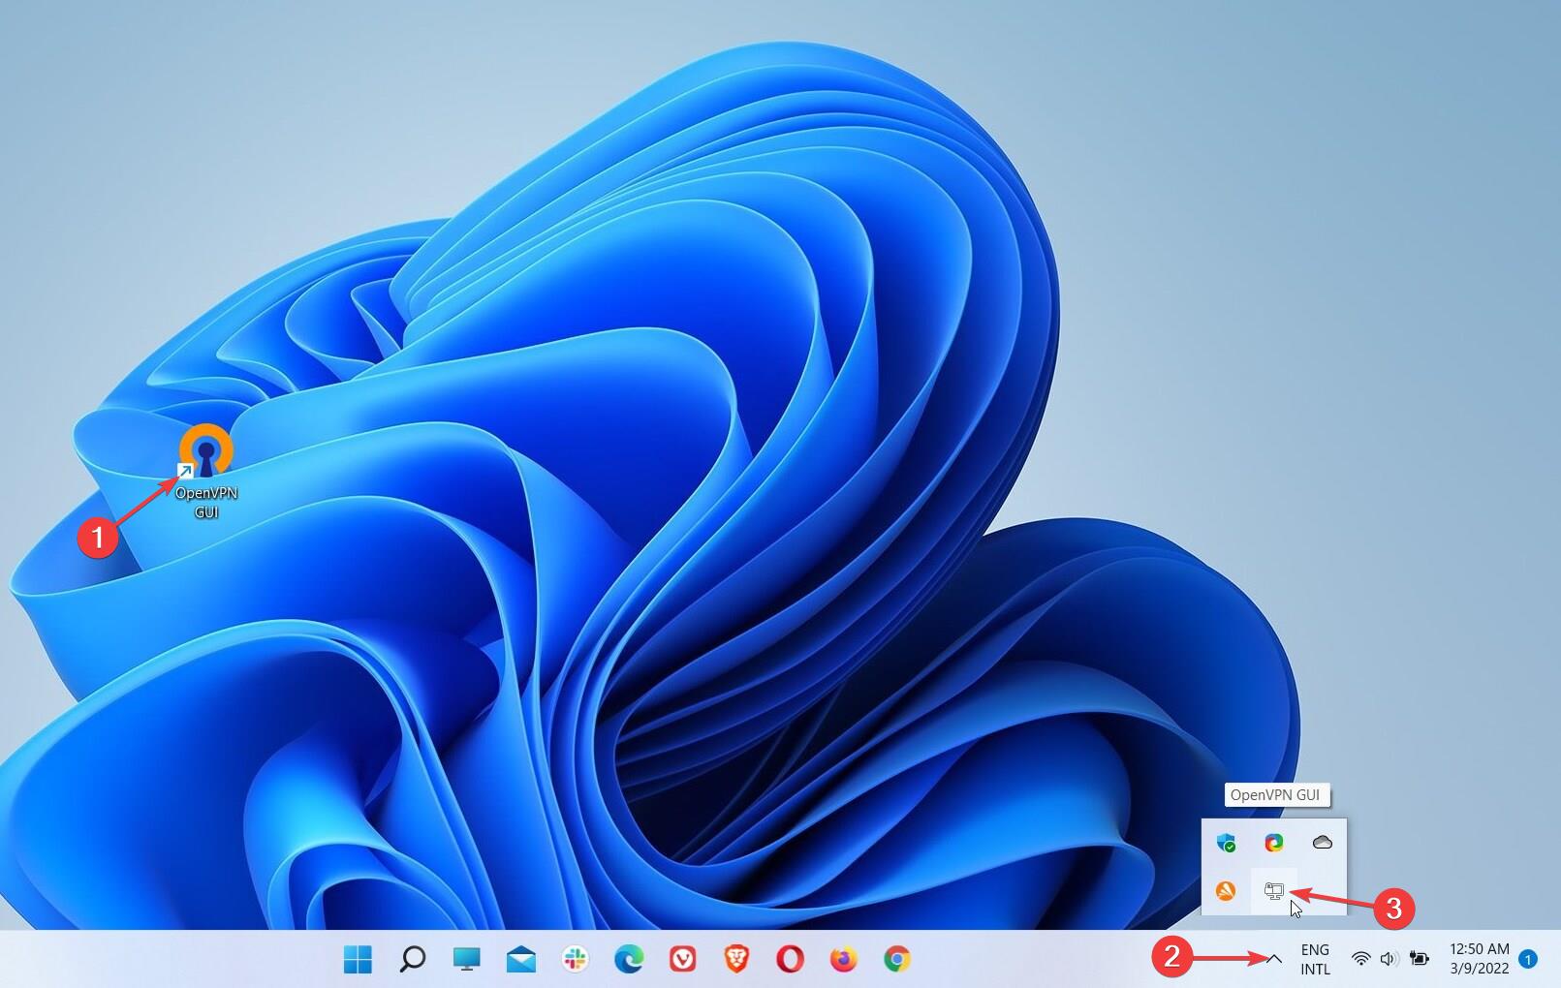Click the OneDrive cloud tray icon
Screen dimensions: 1561x988
tap(1322, 843)
